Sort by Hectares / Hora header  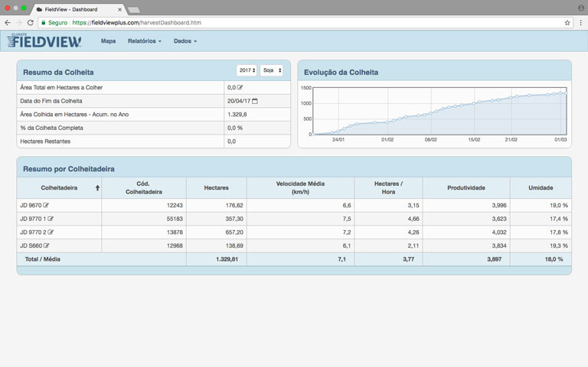coord(388,187)
